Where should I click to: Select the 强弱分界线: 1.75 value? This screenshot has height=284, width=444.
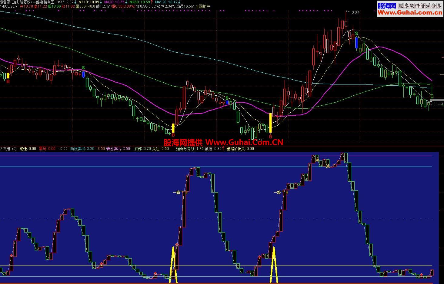point(190,149)
